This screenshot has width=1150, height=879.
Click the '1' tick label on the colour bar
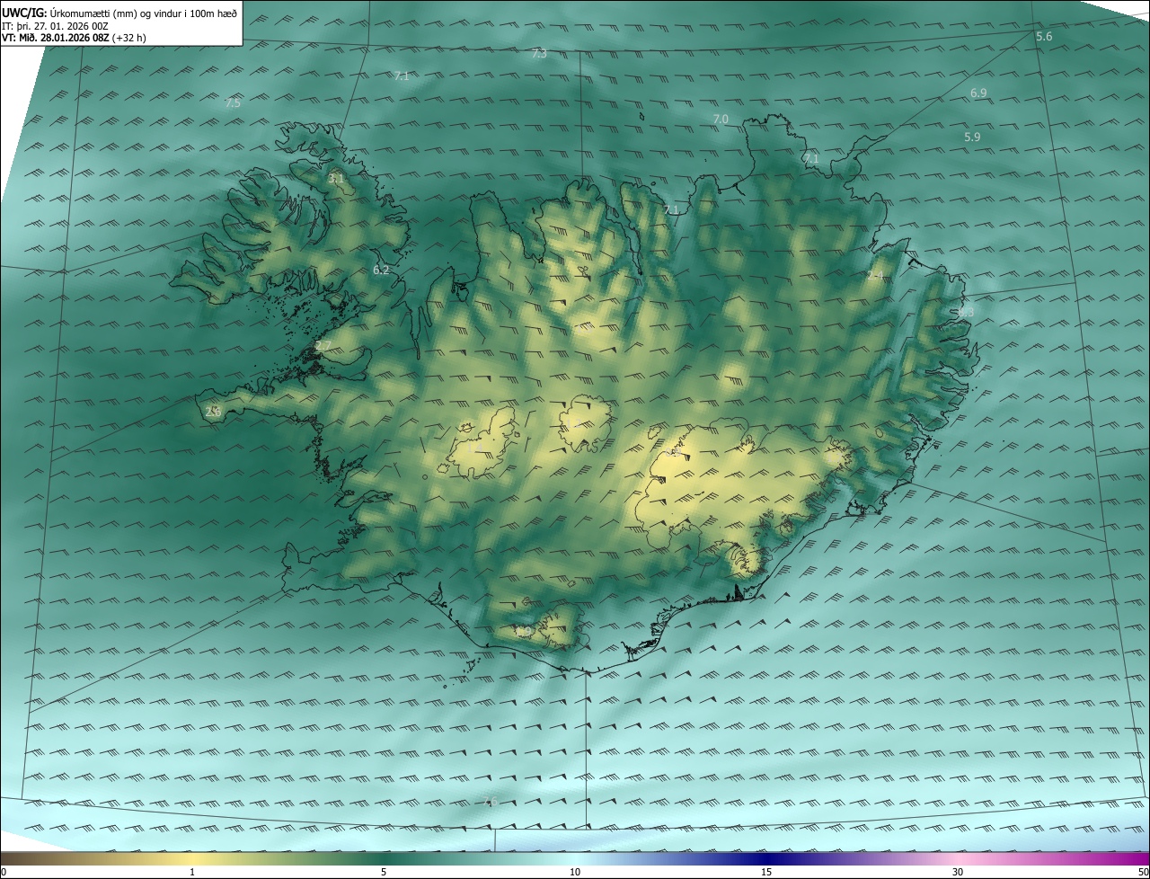(x=192, y=872)
